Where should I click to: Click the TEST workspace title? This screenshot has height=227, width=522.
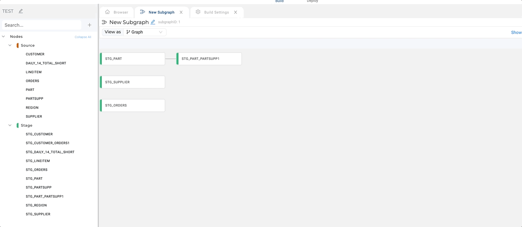click(x=8, y=11)
